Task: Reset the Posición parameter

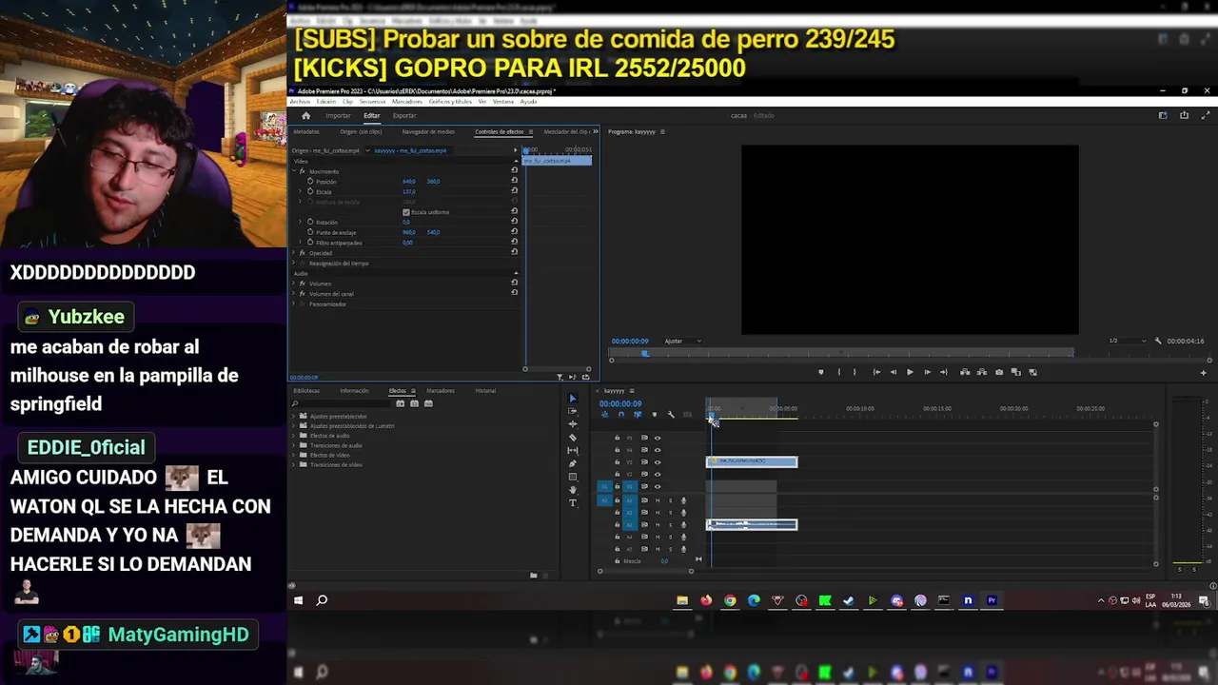Action: point(515,181)
